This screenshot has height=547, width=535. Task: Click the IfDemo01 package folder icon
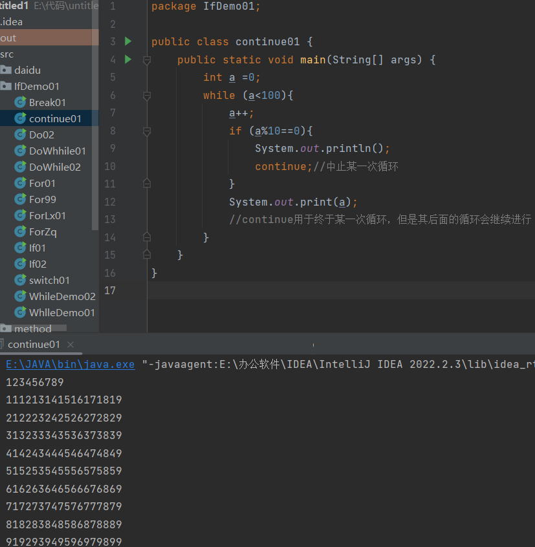pyautogui.click(x=6, y=86)
